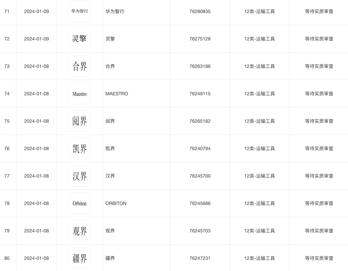The width and height of the screenshot is (348, 271).
Task: Click the 华为智行 trademark logo thumbnail
Action: tap(80, 11)
